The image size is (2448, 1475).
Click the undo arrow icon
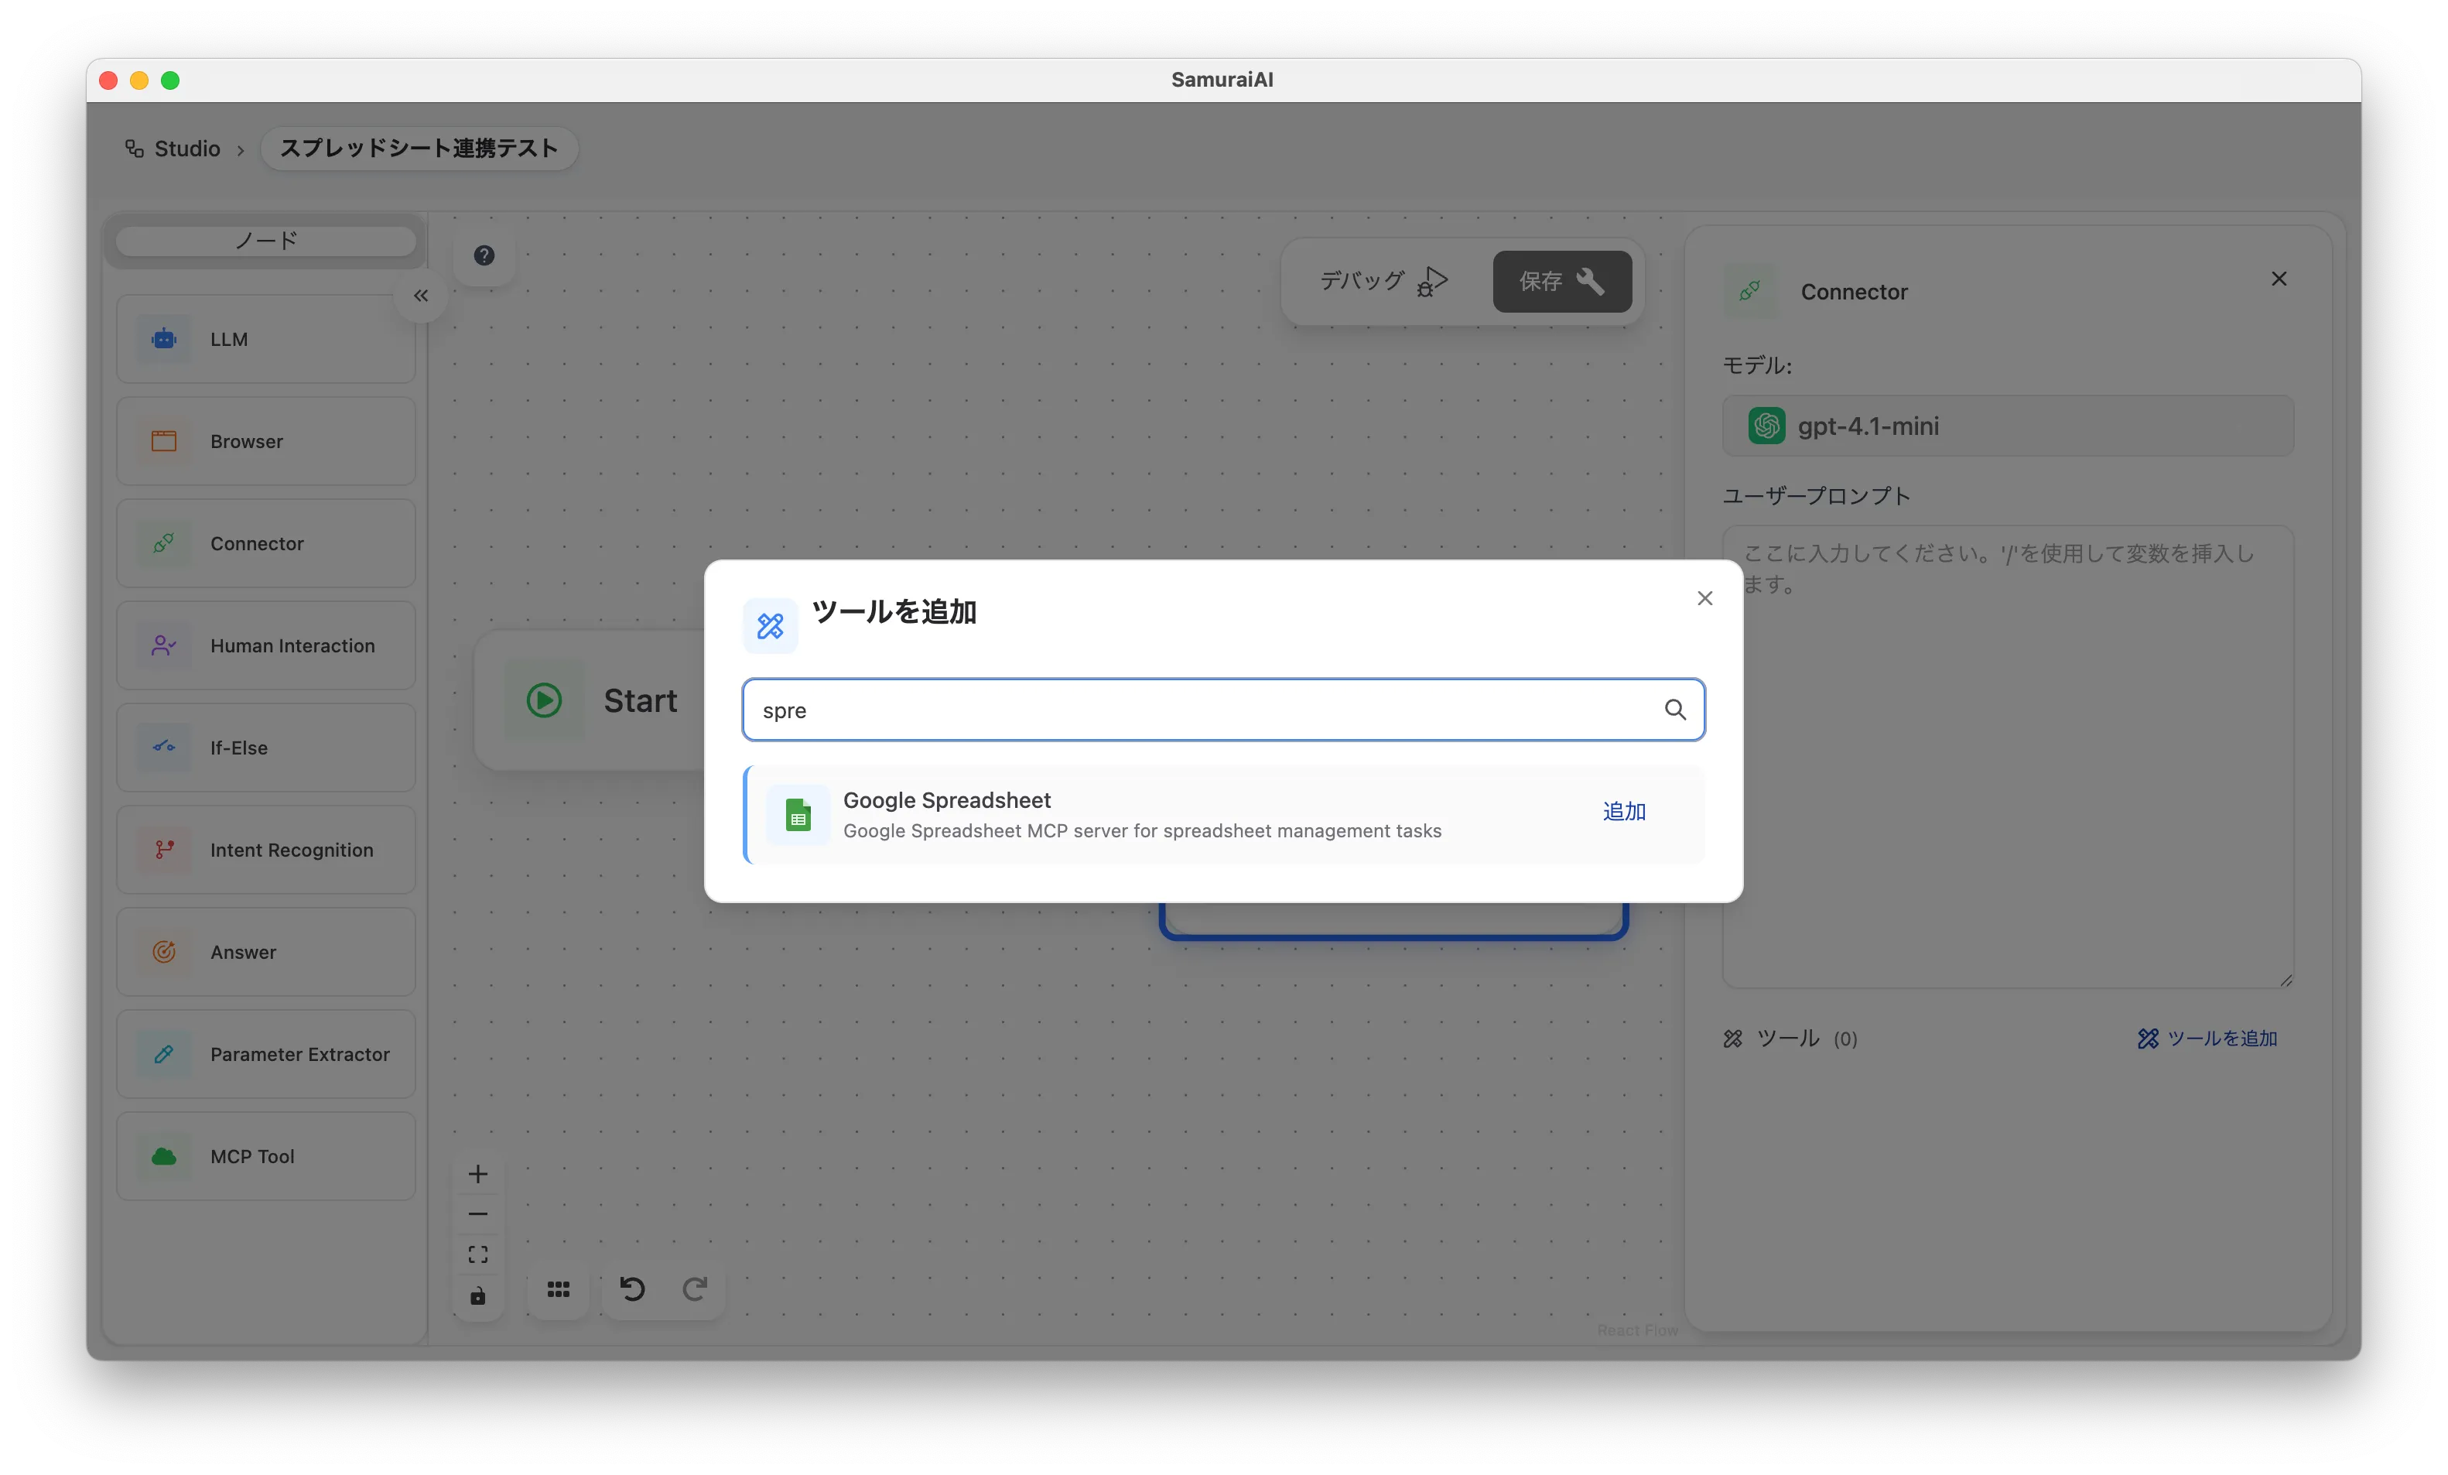point(632,1289)
